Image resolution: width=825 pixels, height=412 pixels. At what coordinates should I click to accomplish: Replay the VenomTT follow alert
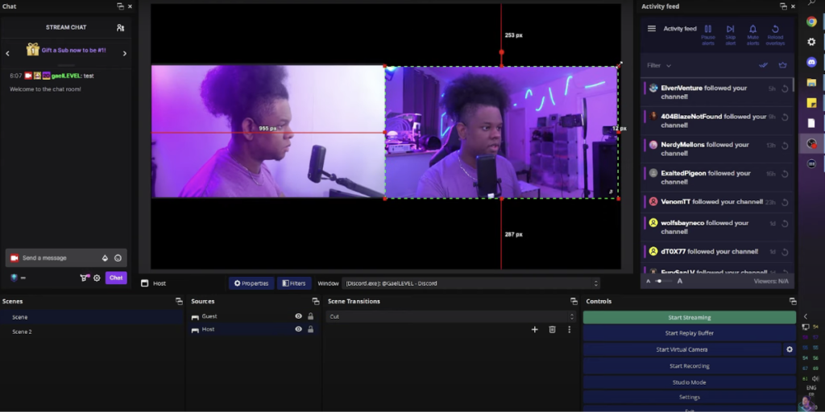click(785, 202)
